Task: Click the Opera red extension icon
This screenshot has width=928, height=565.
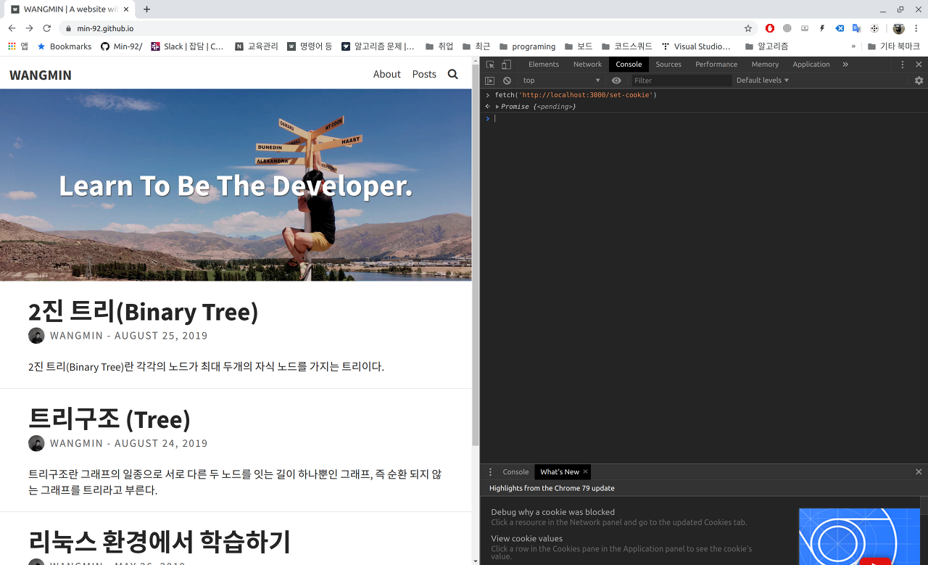Action: tap(770, 28)
